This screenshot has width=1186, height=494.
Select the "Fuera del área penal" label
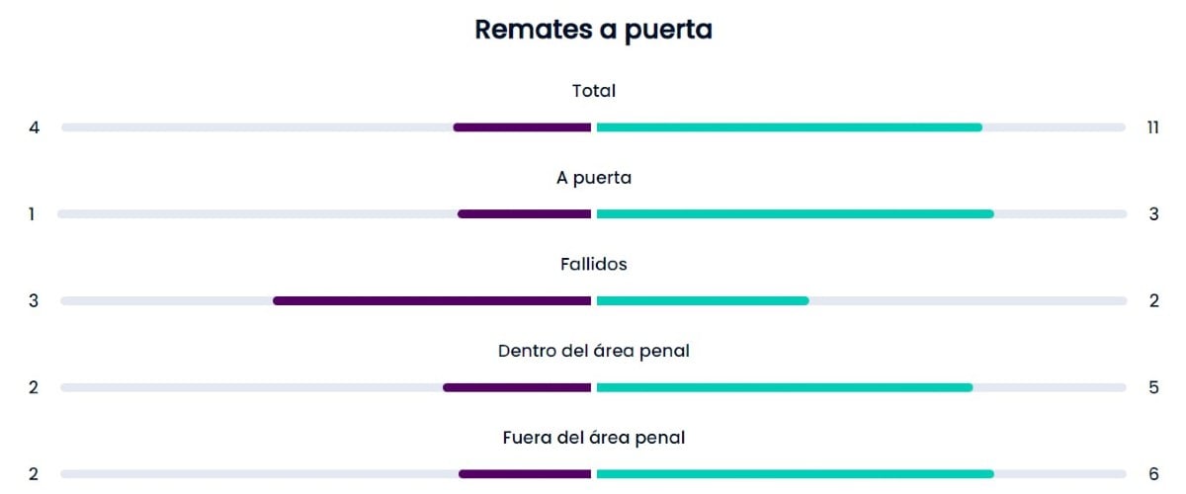point(593,437)
